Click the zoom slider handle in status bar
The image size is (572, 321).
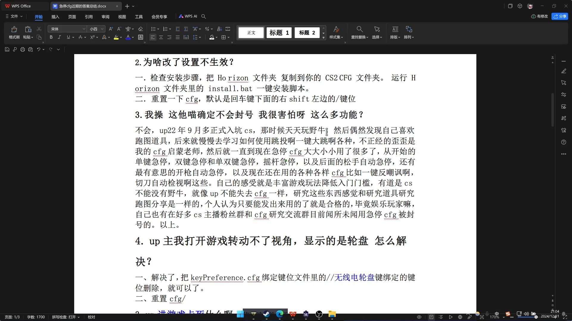tap(536, 317)
